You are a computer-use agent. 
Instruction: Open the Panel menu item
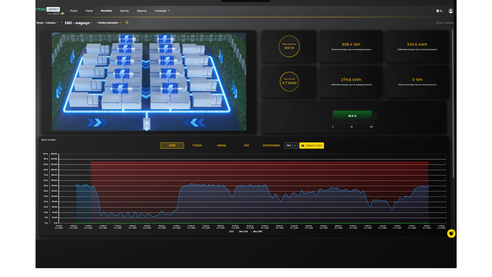(89, 11)
